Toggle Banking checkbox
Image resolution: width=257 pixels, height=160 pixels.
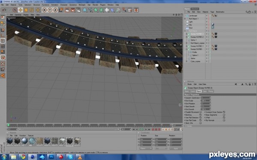[x=200, y=115]
